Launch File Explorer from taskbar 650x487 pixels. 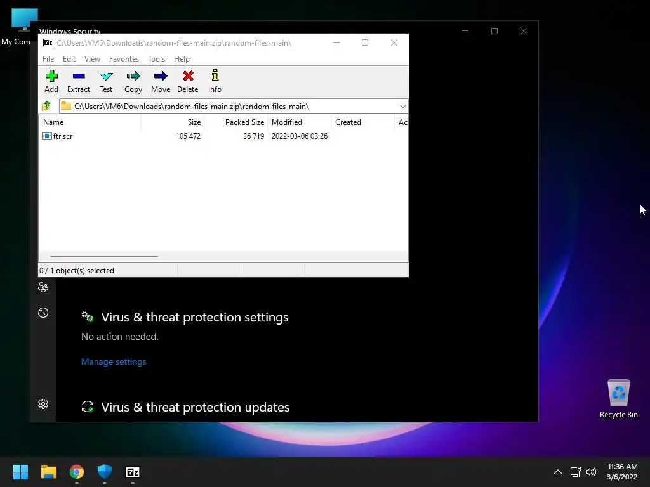tap(48, 472)
